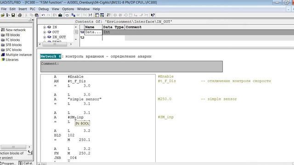This screenshot has height=165, width=294.
Task: Open the Options menu
Action: click(68, 9)
